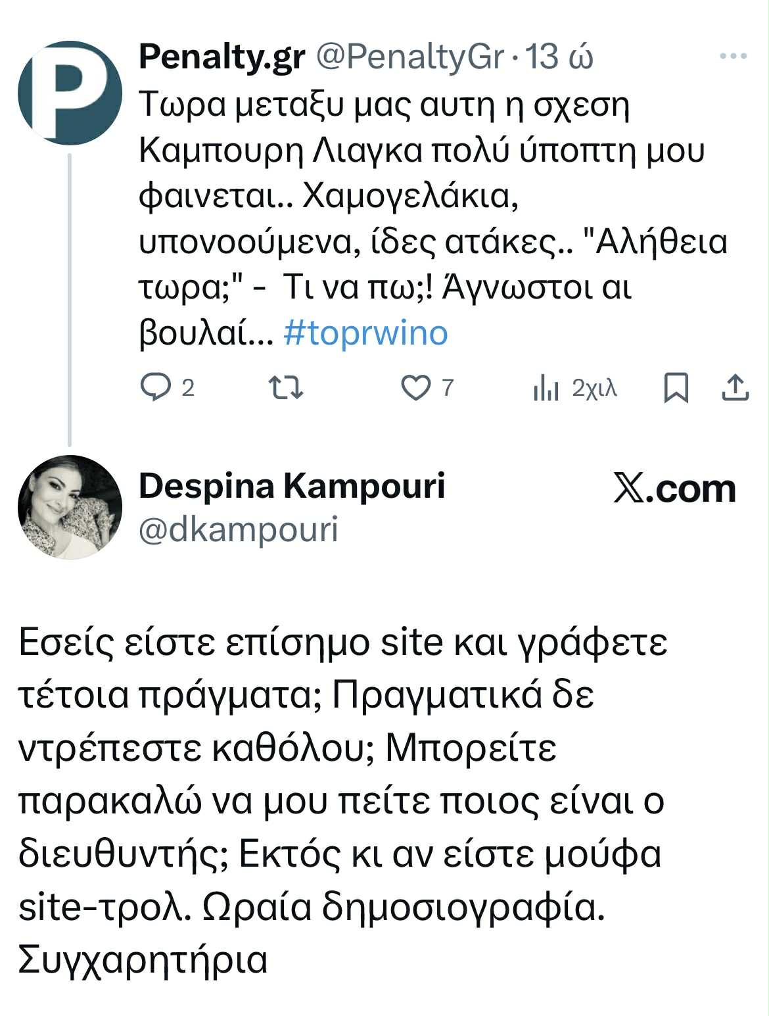The width and height of the screenshot is (769, 1016).
Task: Like the Penalty.gr tweet with the heart
Action: click(415, 388)
